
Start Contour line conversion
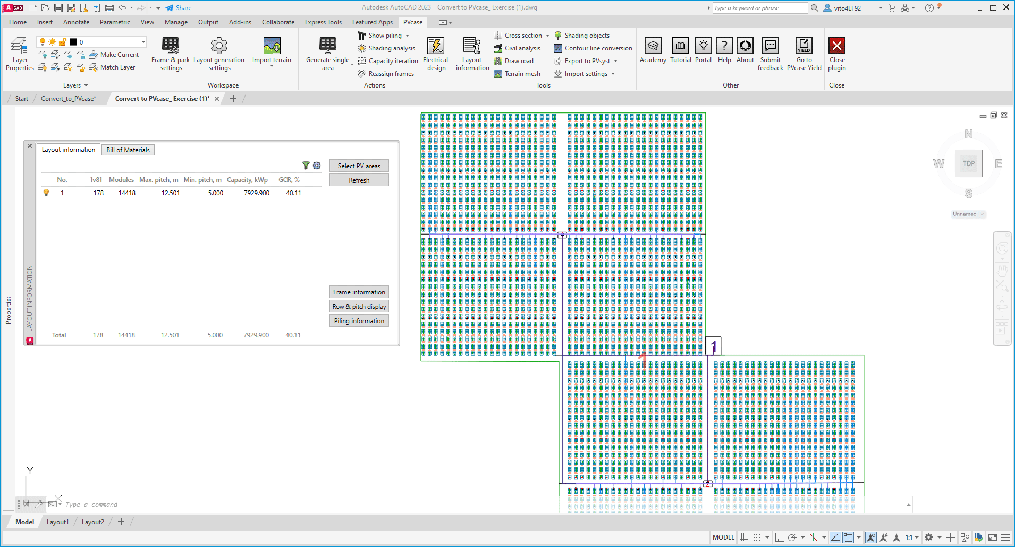593,48
